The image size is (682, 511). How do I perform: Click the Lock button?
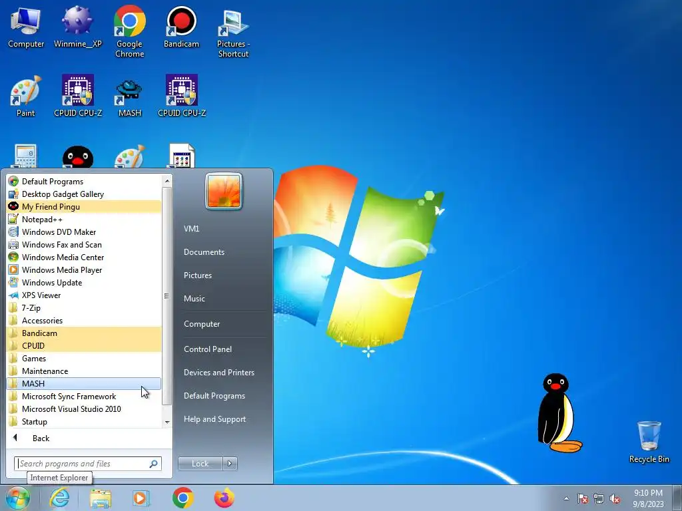pyautogui.click(x=200, y=464)
